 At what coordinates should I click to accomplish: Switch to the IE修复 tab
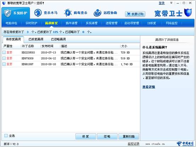tap(152, 23)
